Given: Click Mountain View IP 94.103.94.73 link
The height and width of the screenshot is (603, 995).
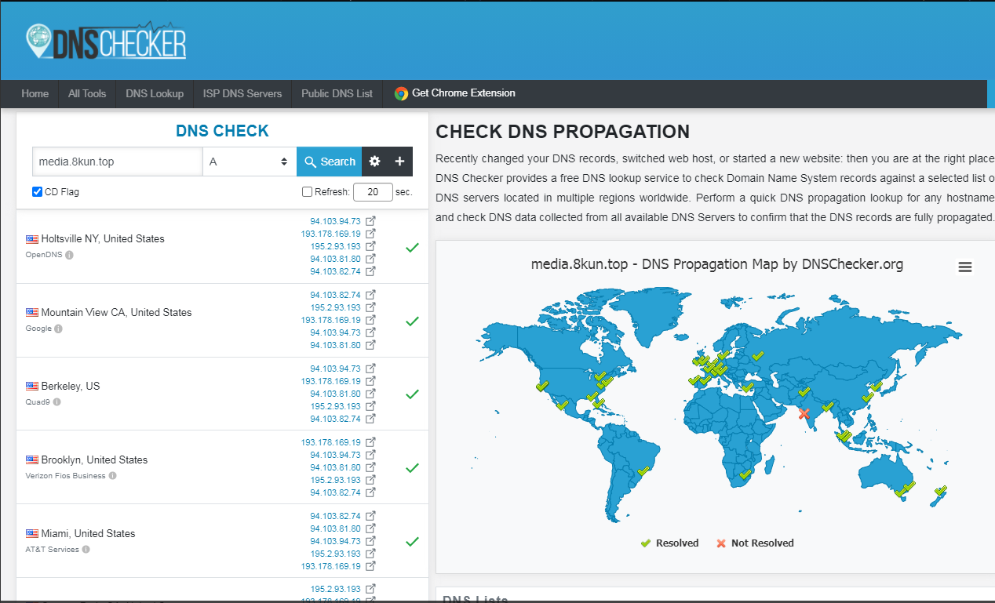Looking at the screenshot, I should (x=335, y=332).
